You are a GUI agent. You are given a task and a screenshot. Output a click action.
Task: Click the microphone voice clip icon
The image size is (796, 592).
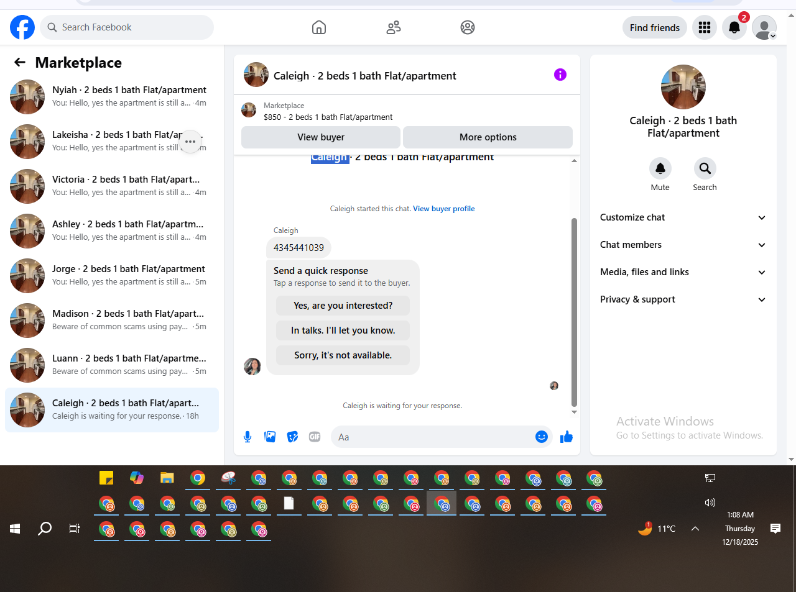coord(248,437)
